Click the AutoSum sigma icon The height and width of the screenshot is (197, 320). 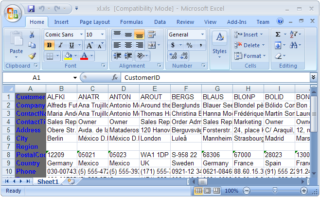[278, 35]
